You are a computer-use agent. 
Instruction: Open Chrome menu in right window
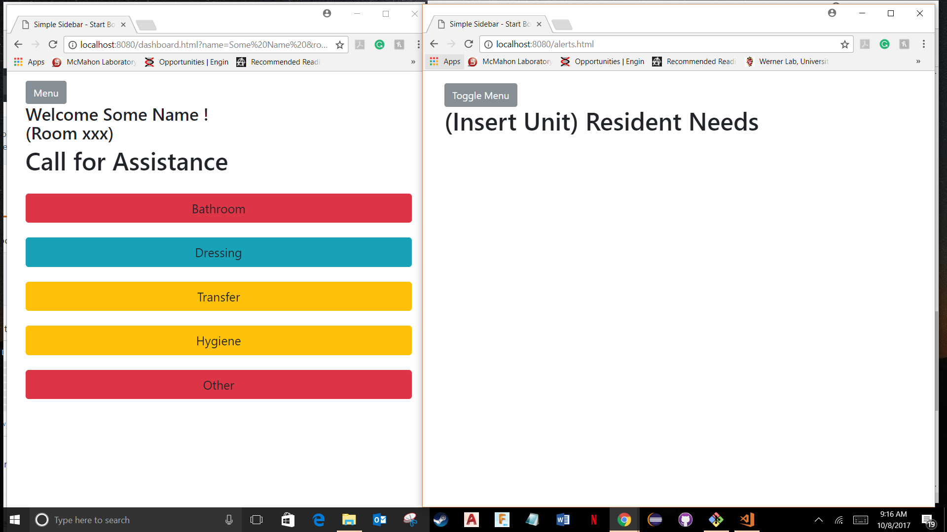coord(924,44)
